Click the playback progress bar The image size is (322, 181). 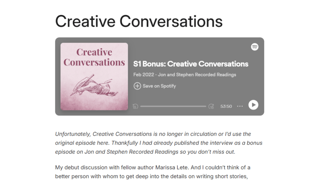pos(173,107)
